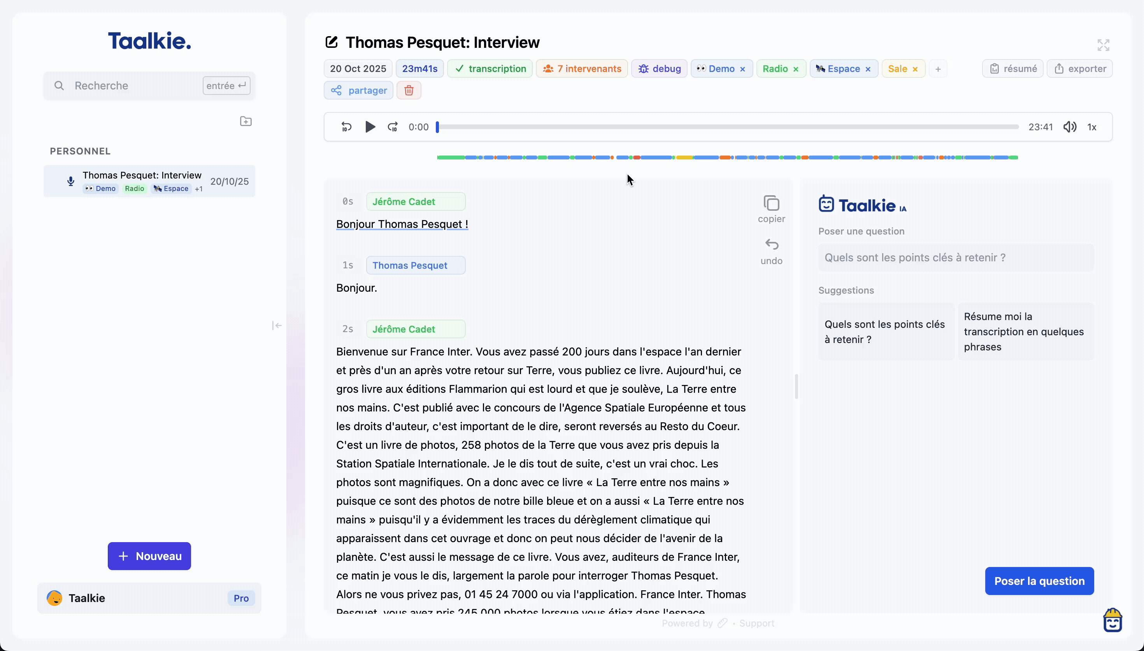This screenshot has height=651, width=1144.
Task: Rewind audio 10 seconds
Action: (x=347, y=127)
